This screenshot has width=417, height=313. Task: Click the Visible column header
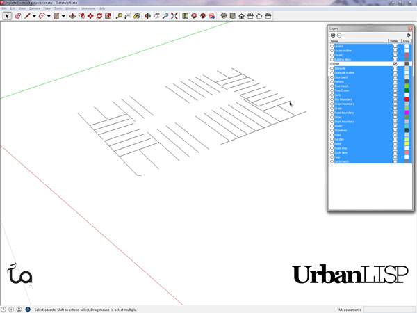pos(394,41)
